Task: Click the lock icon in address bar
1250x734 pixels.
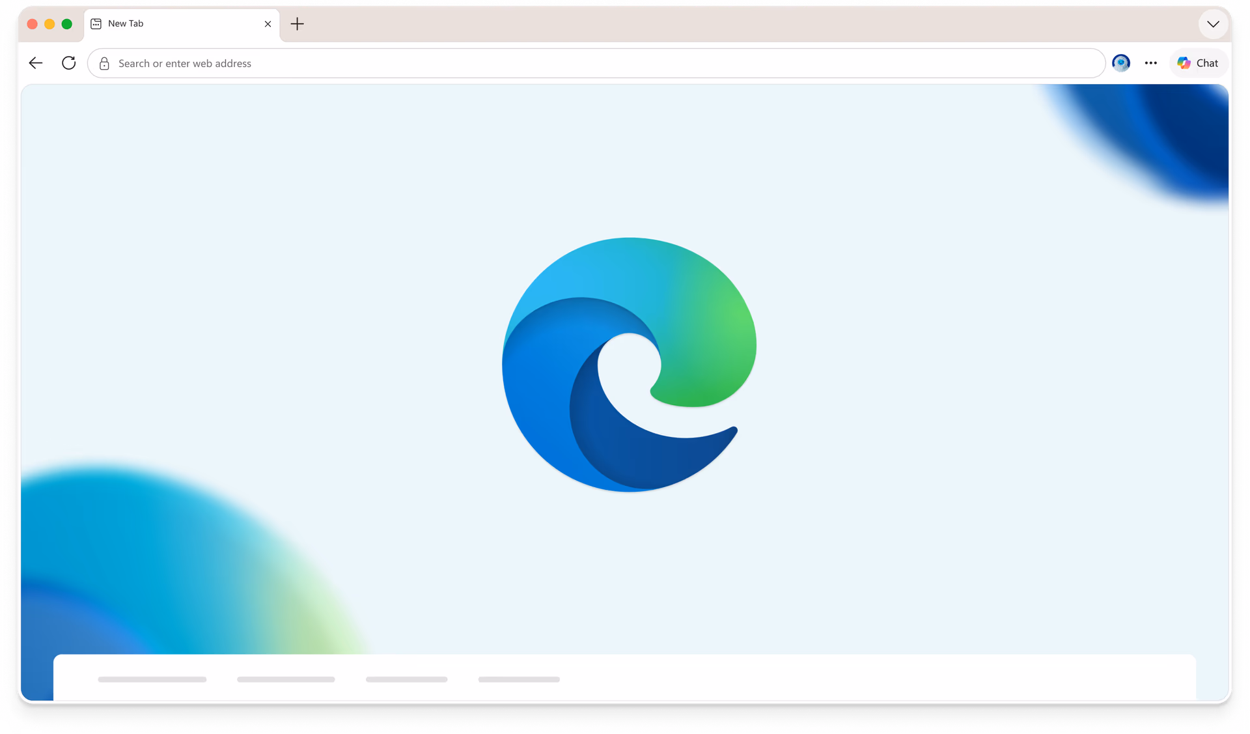Action: [x=104, y=63]
